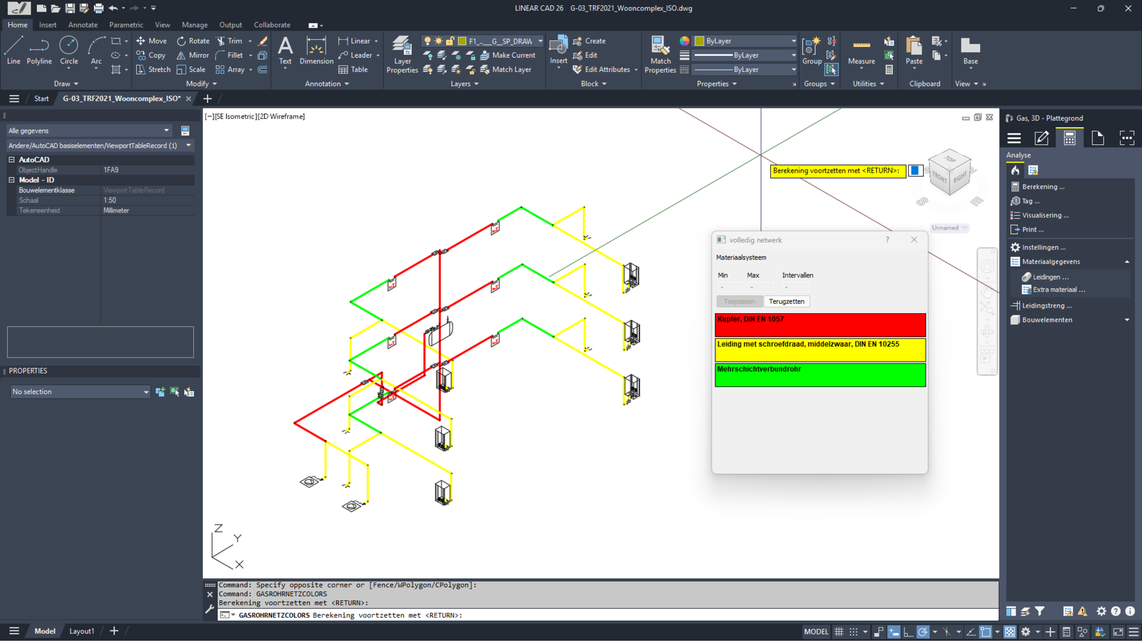This screenshot has width=1142, height=642.
Task: Select the Text annotation tool
Action: [x=285, y=51]
